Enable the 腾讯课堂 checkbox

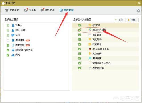point(8,40)
